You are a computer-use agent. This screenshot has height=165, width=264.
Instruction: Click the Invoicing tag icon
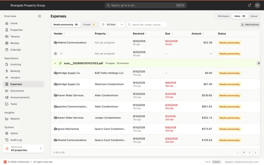[x=7, y=64]
